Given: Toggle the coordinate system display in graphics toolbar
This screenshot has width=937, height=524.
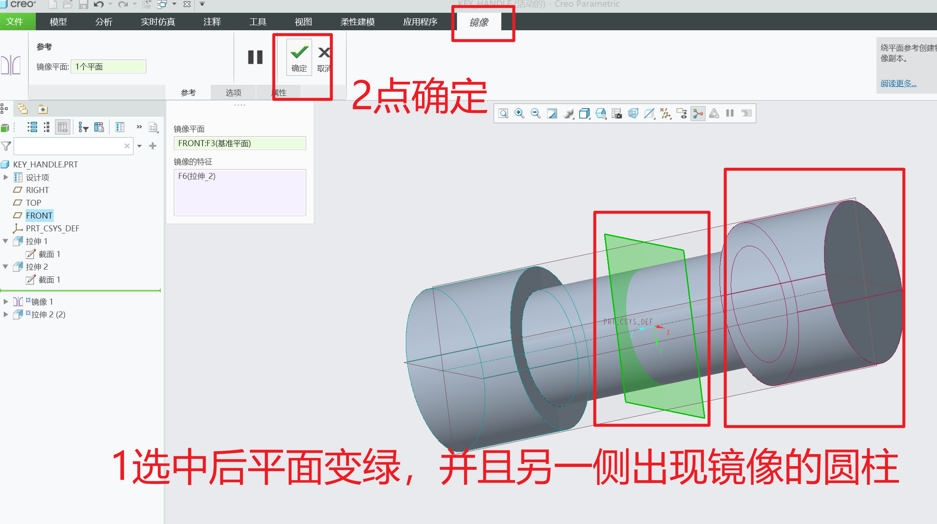Looking at the screenshot, I should pyautogui.click(x=665, y=113).
